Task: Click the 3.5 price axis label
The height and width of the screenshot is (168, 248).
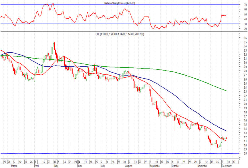Action: pyautogui.click(x=245, y=42)
